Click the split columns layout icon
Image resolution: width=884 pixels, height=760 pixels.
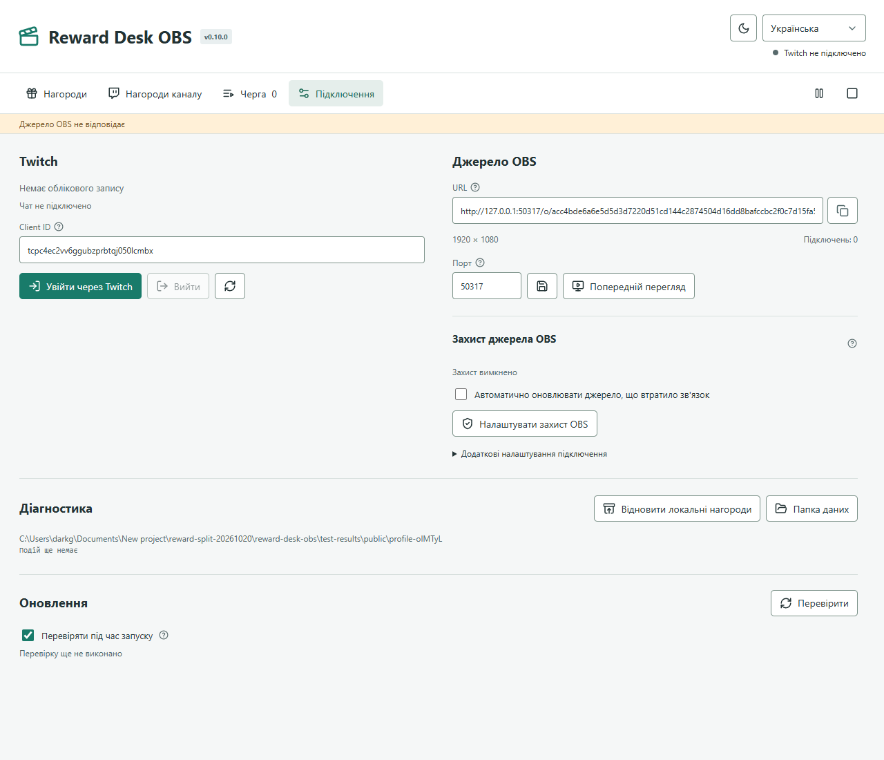click(819, 93)
